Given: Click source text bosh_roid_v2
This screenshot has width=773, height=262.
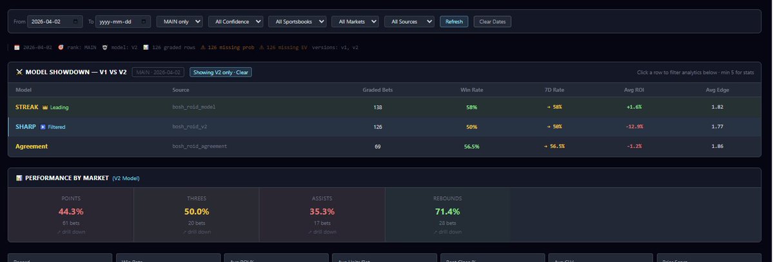Looking at the screenshot, I should click(x=190, y=127).
